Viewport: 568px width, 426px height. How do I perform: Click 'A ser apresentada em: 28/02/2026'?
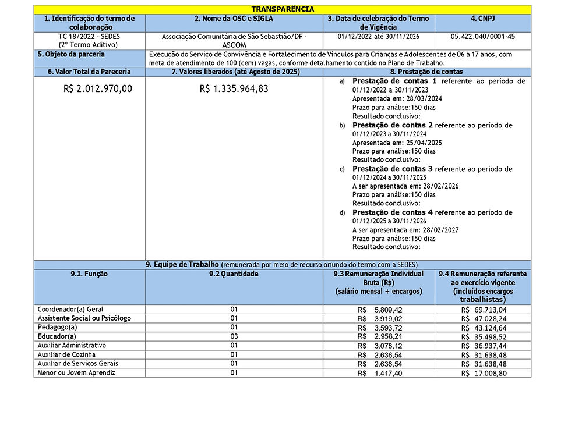point(405,186)
